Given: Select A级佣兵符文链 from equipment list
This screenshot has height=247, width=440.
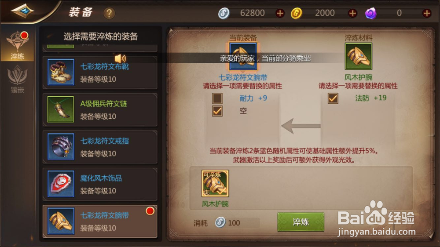Looking at the screenshot, I should pyautogui.click(x=100, y=109).
